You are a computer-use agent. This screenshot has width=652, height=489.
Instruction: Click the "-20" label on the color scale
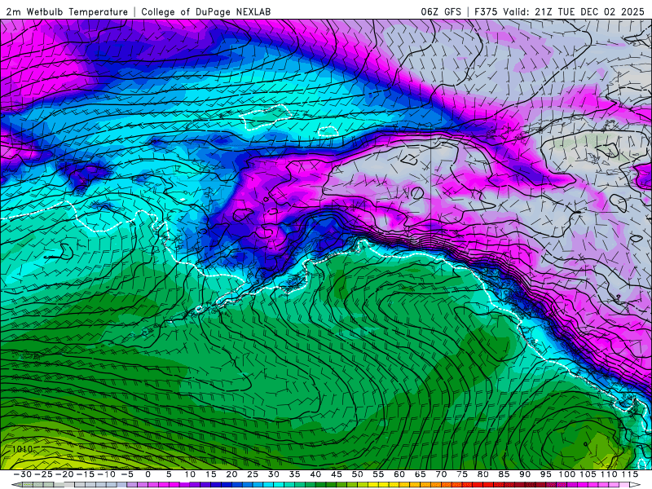[x=64, y=474]
